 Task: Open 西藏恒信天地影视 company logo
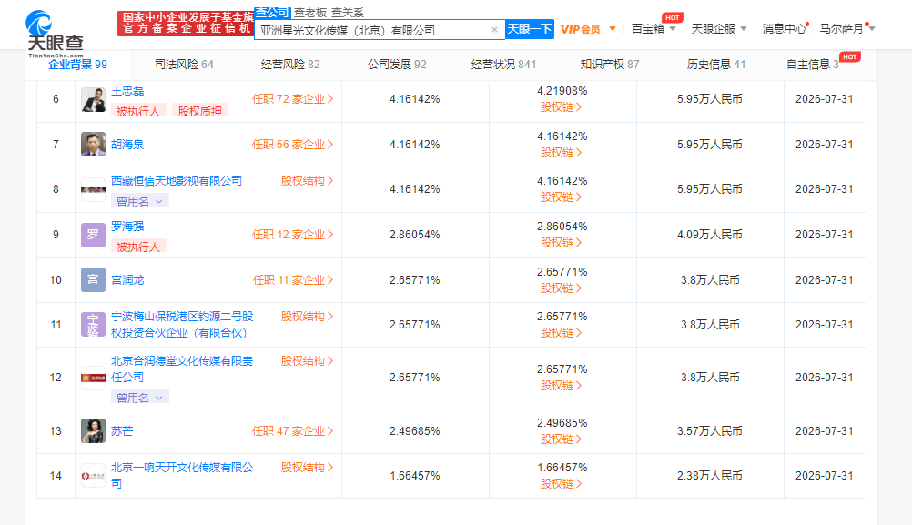(x=93, y=189)
